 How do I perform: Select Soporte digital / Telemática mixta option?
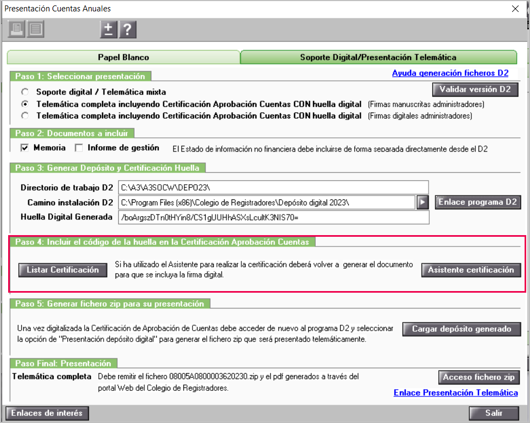pyautogui.click(x=24, y=92)
